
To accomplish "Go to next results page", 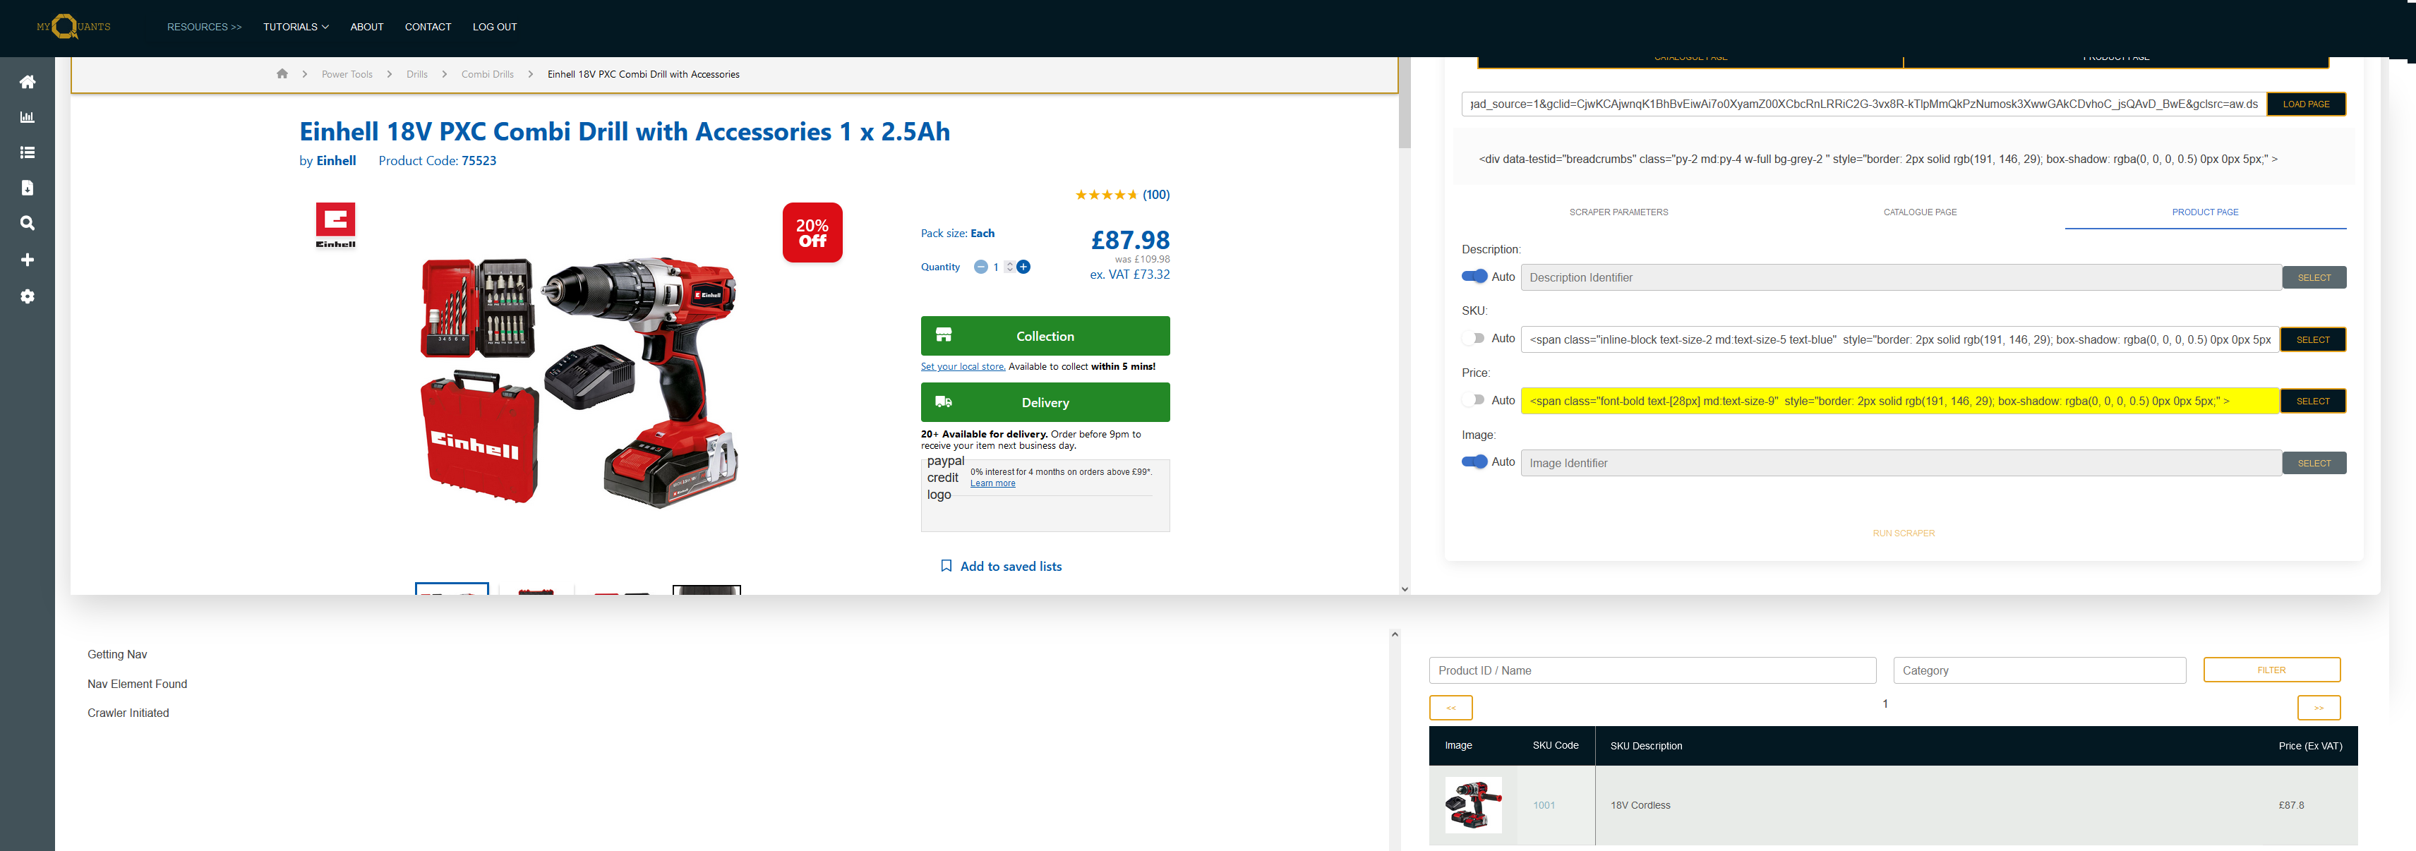I will [x=2319, y=708].
